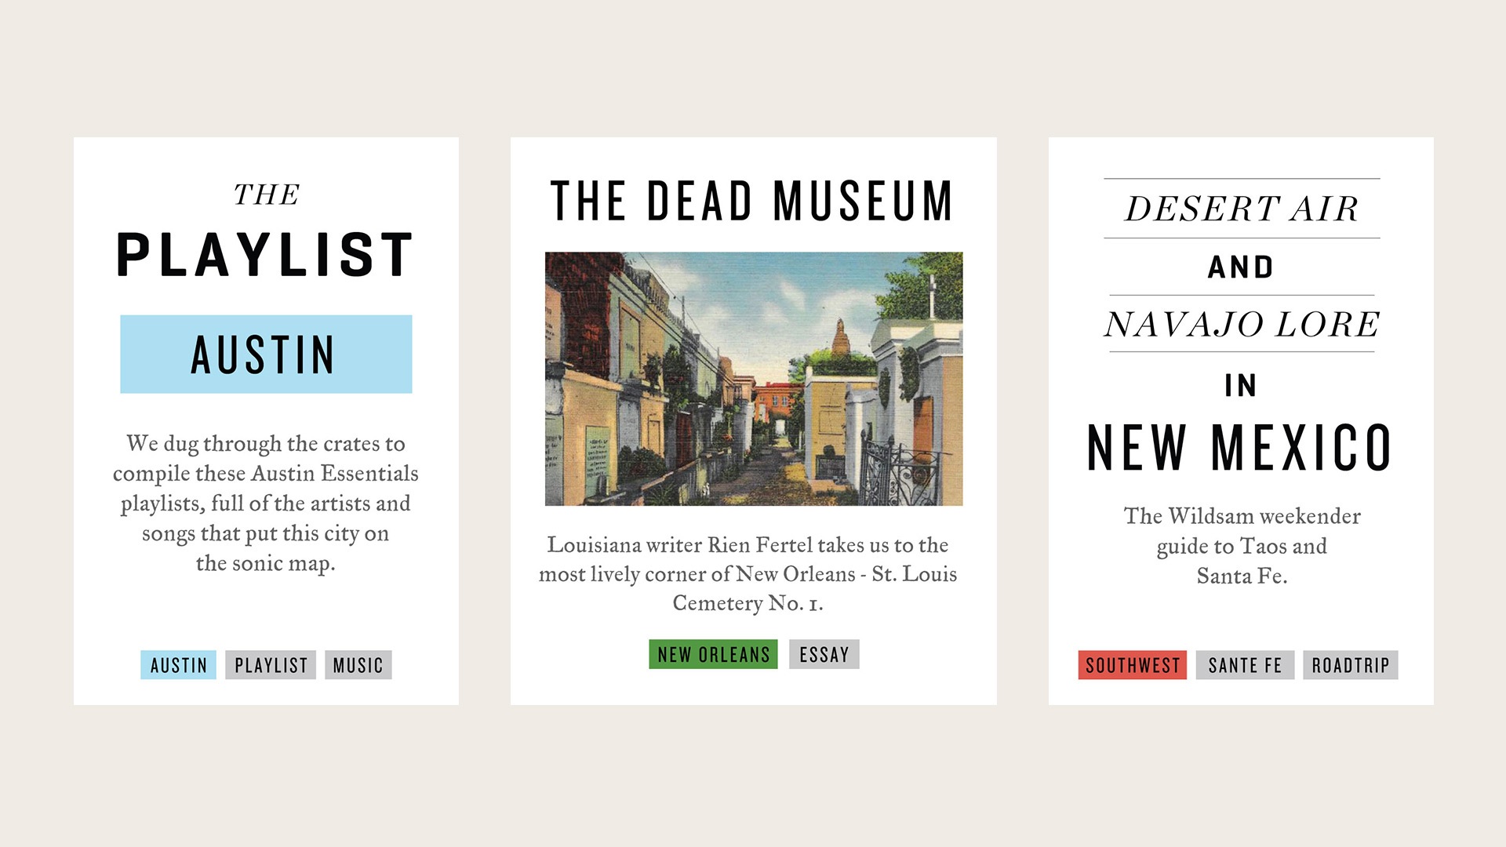Click the Wildsam weekender guide description
Viewport: 1506px width, 847px height.
[x=1241, y=546]
